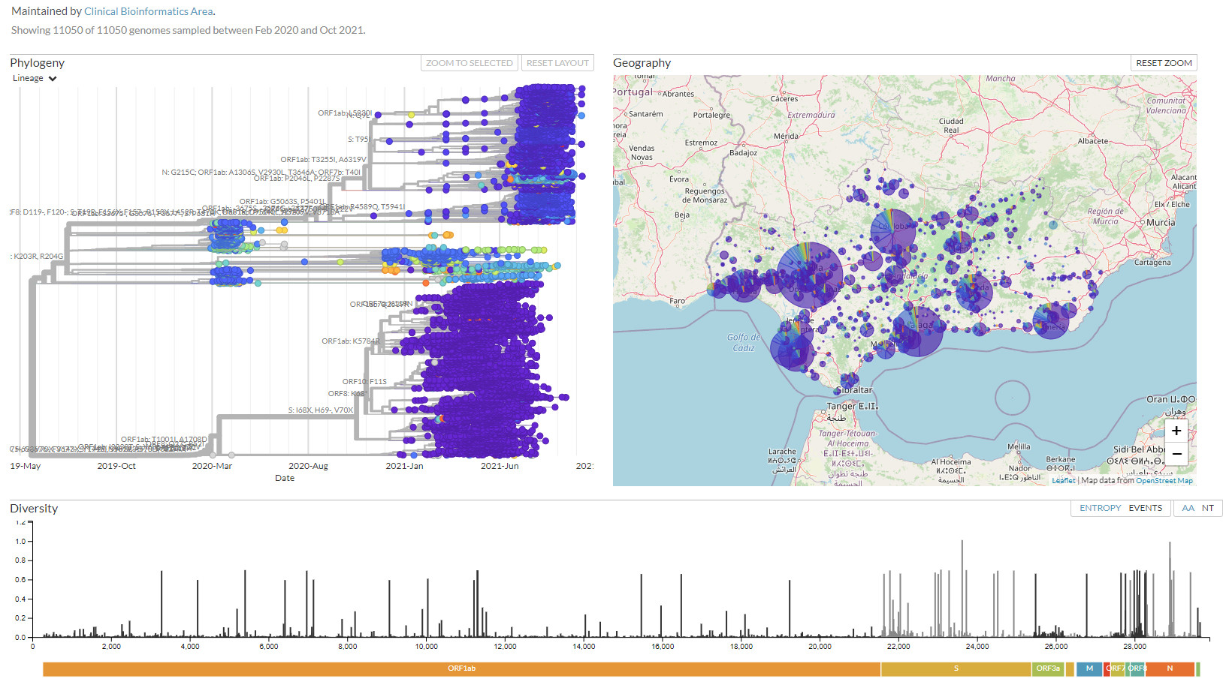Select AA amino acid mode
Screen dimensions: 1223x682
1188,508
